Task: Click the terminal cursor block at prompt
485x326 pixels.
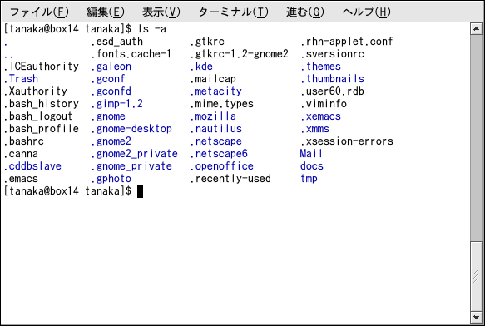Action: [140, 191]
